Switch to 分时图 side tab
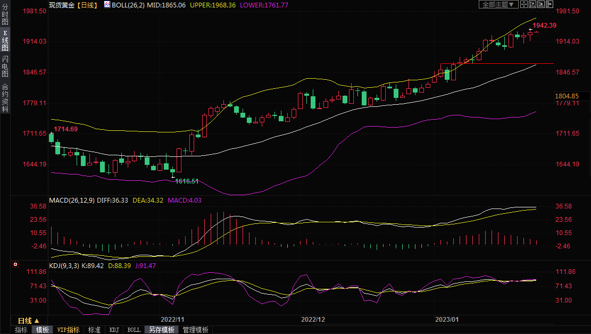The width and height of the screenshot is (591, 334). pos(5,15)
